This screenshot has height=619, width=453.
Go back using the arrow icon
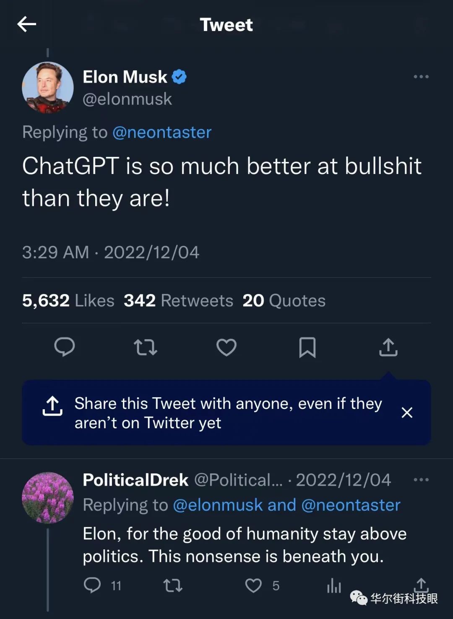(x=26, y=24)
